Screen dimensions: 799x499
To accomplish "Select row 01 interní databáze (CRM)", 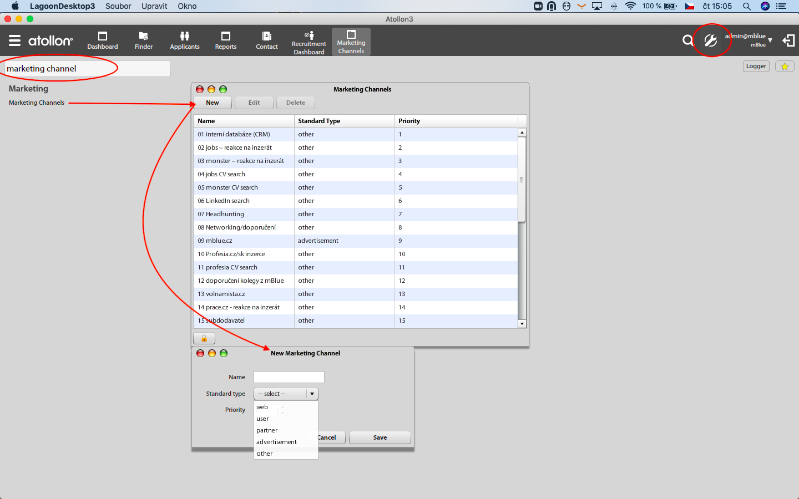I will click(356, 134).
